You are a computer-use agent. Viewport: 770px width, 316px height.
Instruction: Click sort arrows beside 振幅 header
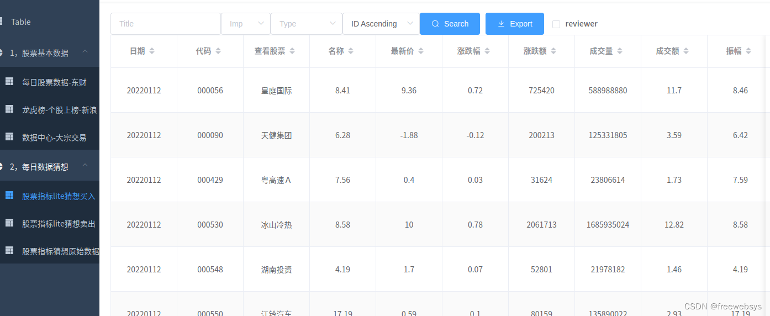[748, 51]
